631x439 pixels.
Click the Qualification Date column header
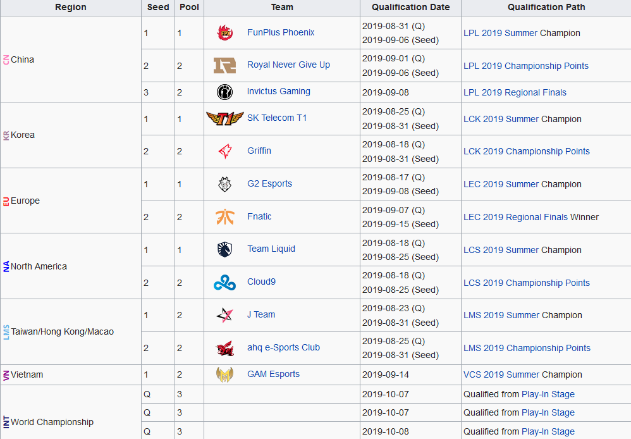410,8
